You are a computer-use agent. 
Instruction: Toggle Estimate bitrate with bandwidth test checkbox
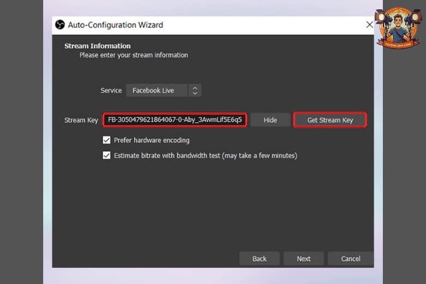point(106,156)
